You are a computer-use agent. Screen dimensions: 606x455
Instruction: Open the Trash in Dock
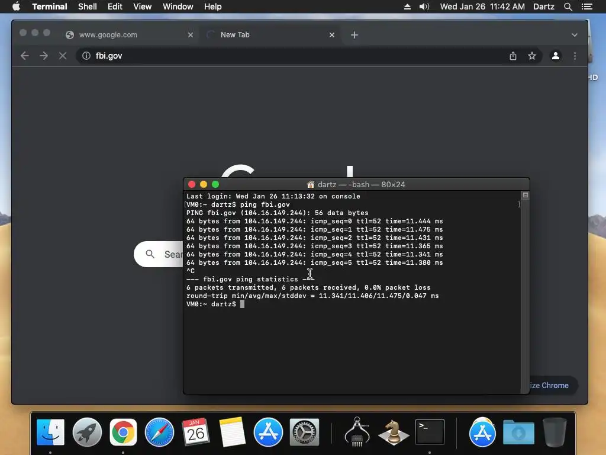click(x=555, y=432)
